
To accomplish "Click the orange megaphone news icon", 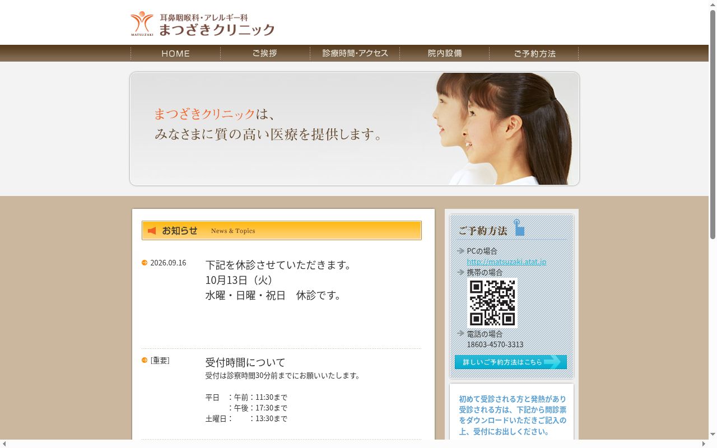I will coord(152,231).
